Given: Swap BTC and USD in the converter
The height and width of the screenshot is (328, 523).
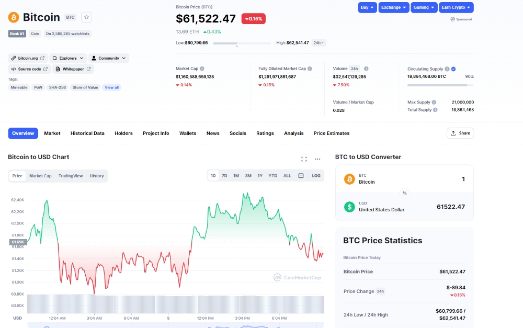Looking at the screenshot, I should click(405, 193).
